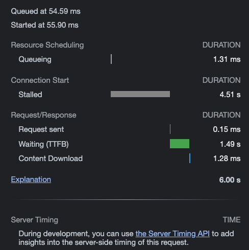This screenshot has height=250, width=249.
Task: Click the Queueing timing marker
Action: pyautogui.click(x=111, y=59)
